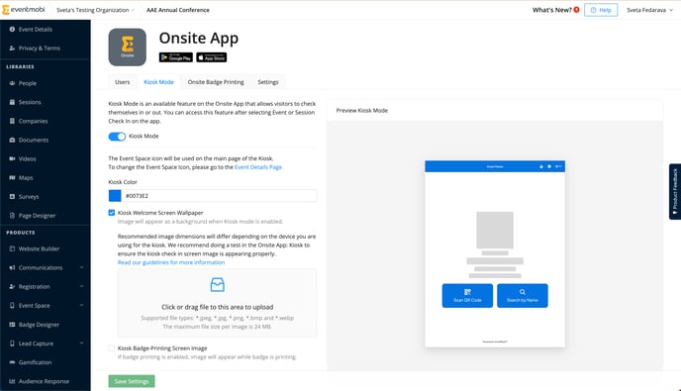The image size is (681, 391).
Task: Click the What's New? link
Action: [552, 10]
